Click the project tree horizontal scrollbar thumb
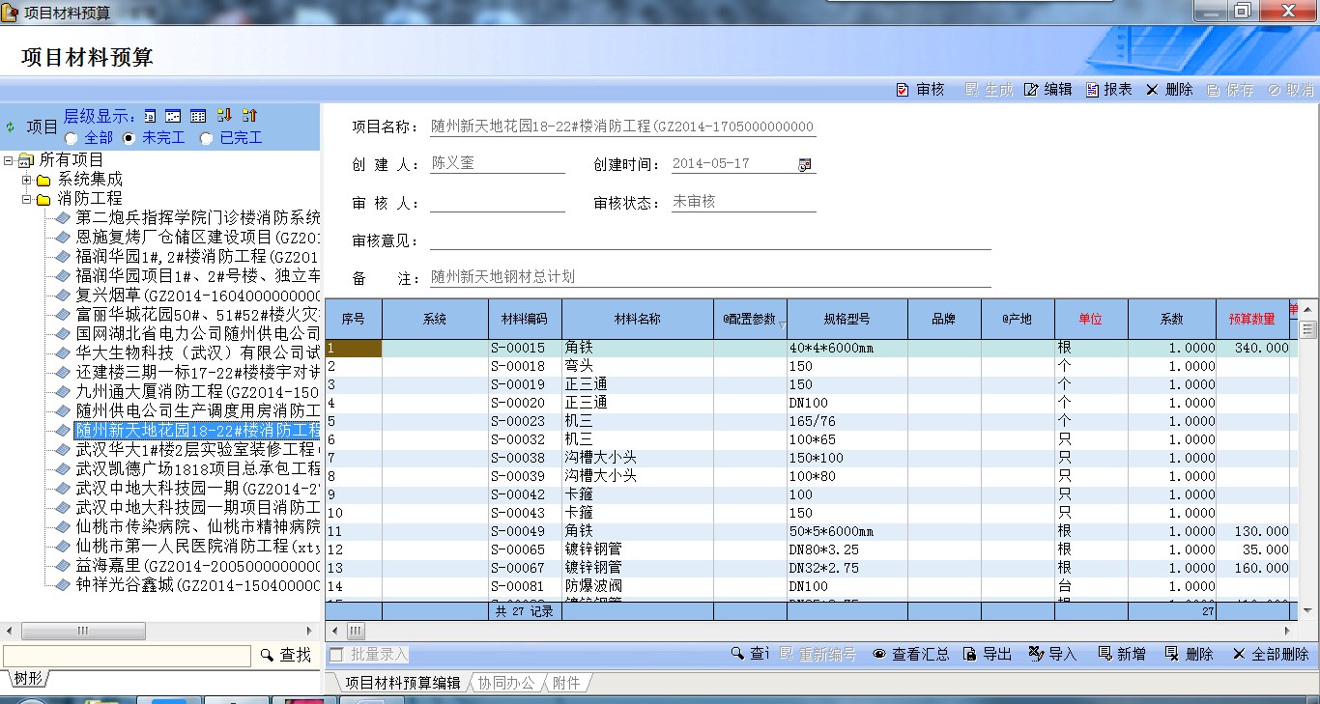 click(84, 631)
